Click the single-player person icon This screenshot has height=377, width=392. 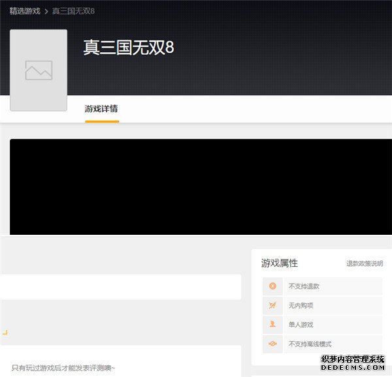click(272, 324)
